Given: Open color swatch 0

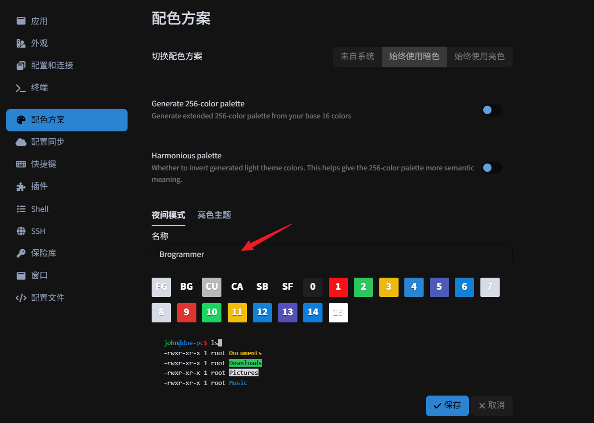Looking at the screenshot, I should tap(313, 287).
